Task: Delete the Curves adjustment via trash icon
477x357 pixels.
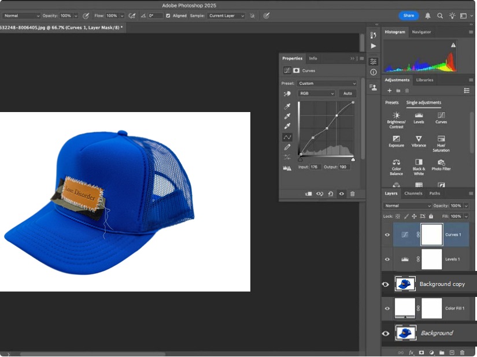Action: pos(353,194)
